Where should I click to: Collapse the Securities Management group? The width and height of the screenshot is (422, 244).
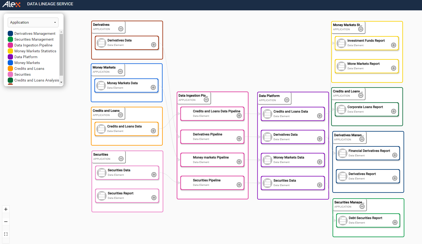[x=362, y=206]
